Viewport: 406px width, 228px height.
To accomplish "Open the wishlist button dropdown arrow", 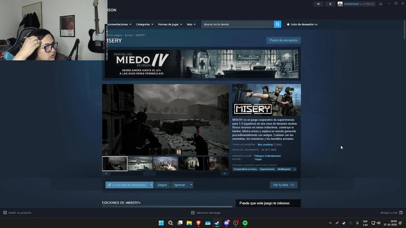I will [151, 185].
